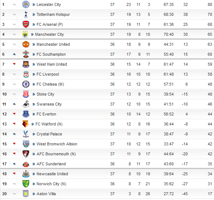Open the West Ham United team link

click(x=52, y=64)
